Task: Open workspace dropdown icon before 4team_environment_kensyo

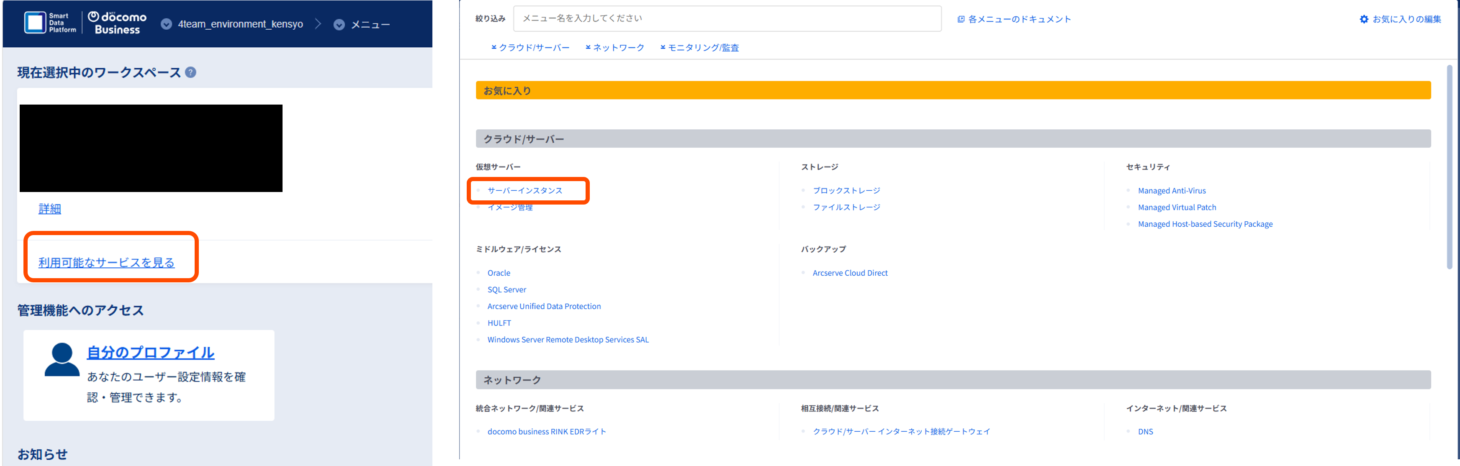Action: pyautogui.click(x=166, y=24)
